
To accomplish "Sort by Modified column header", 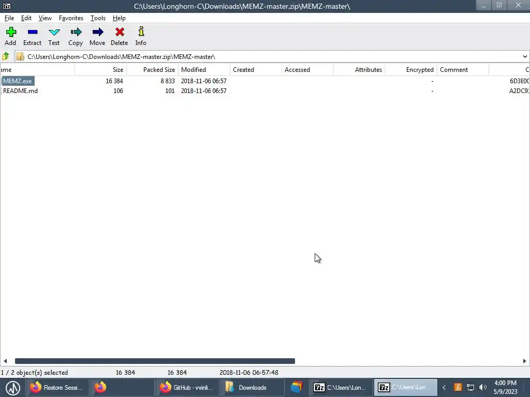I will tap(204, 70).
